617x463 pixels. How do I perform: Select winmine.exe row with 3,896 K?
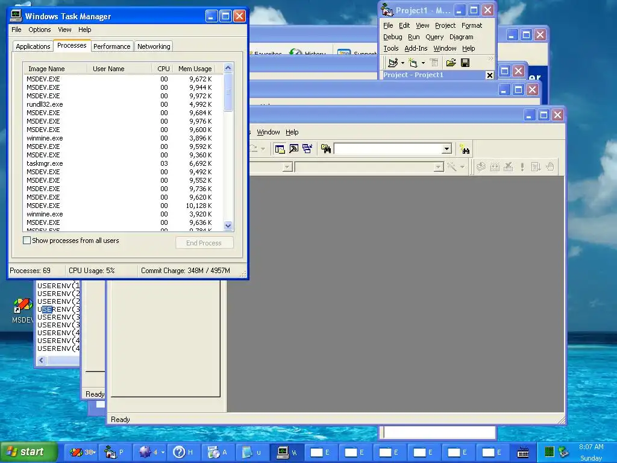[x=123, y=138]
